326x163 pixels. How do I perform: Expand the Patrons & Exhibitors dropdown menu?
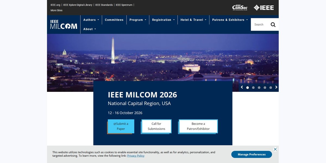point(230,20)
